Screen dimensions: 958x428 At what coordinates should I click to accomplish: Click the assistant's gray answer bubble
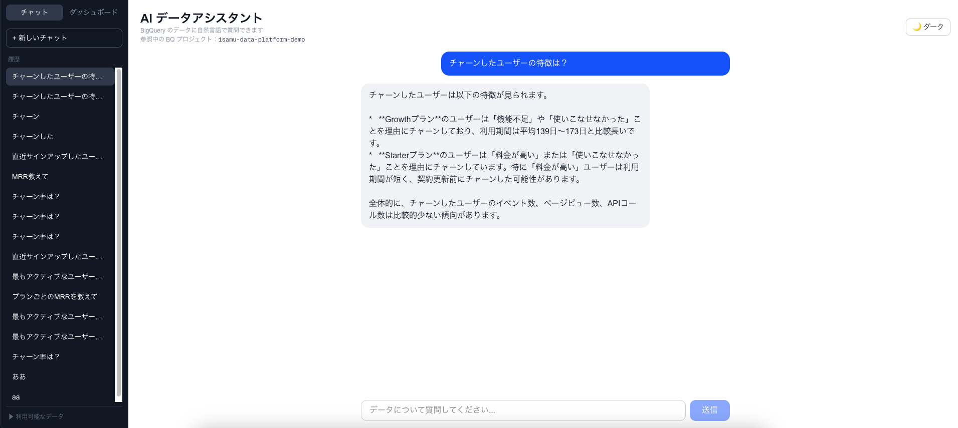pyautogui.click(x=504, y=156)
